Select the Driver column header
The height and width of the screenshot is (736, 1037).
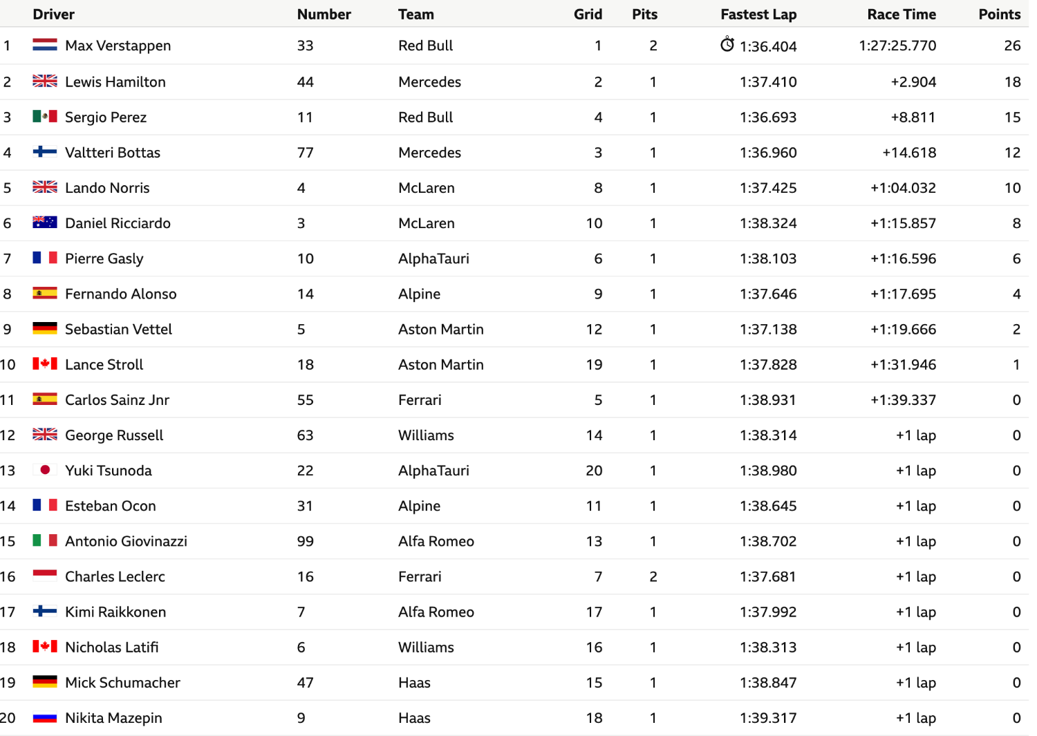click(x=54, y=14)
